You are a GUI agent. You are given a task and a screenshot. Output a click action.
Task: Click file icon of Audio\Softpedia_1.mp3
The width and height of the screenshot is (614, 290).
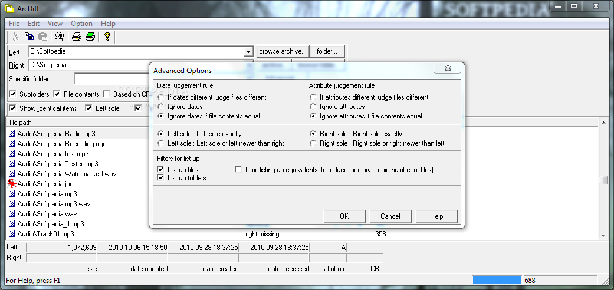[12, 224]
